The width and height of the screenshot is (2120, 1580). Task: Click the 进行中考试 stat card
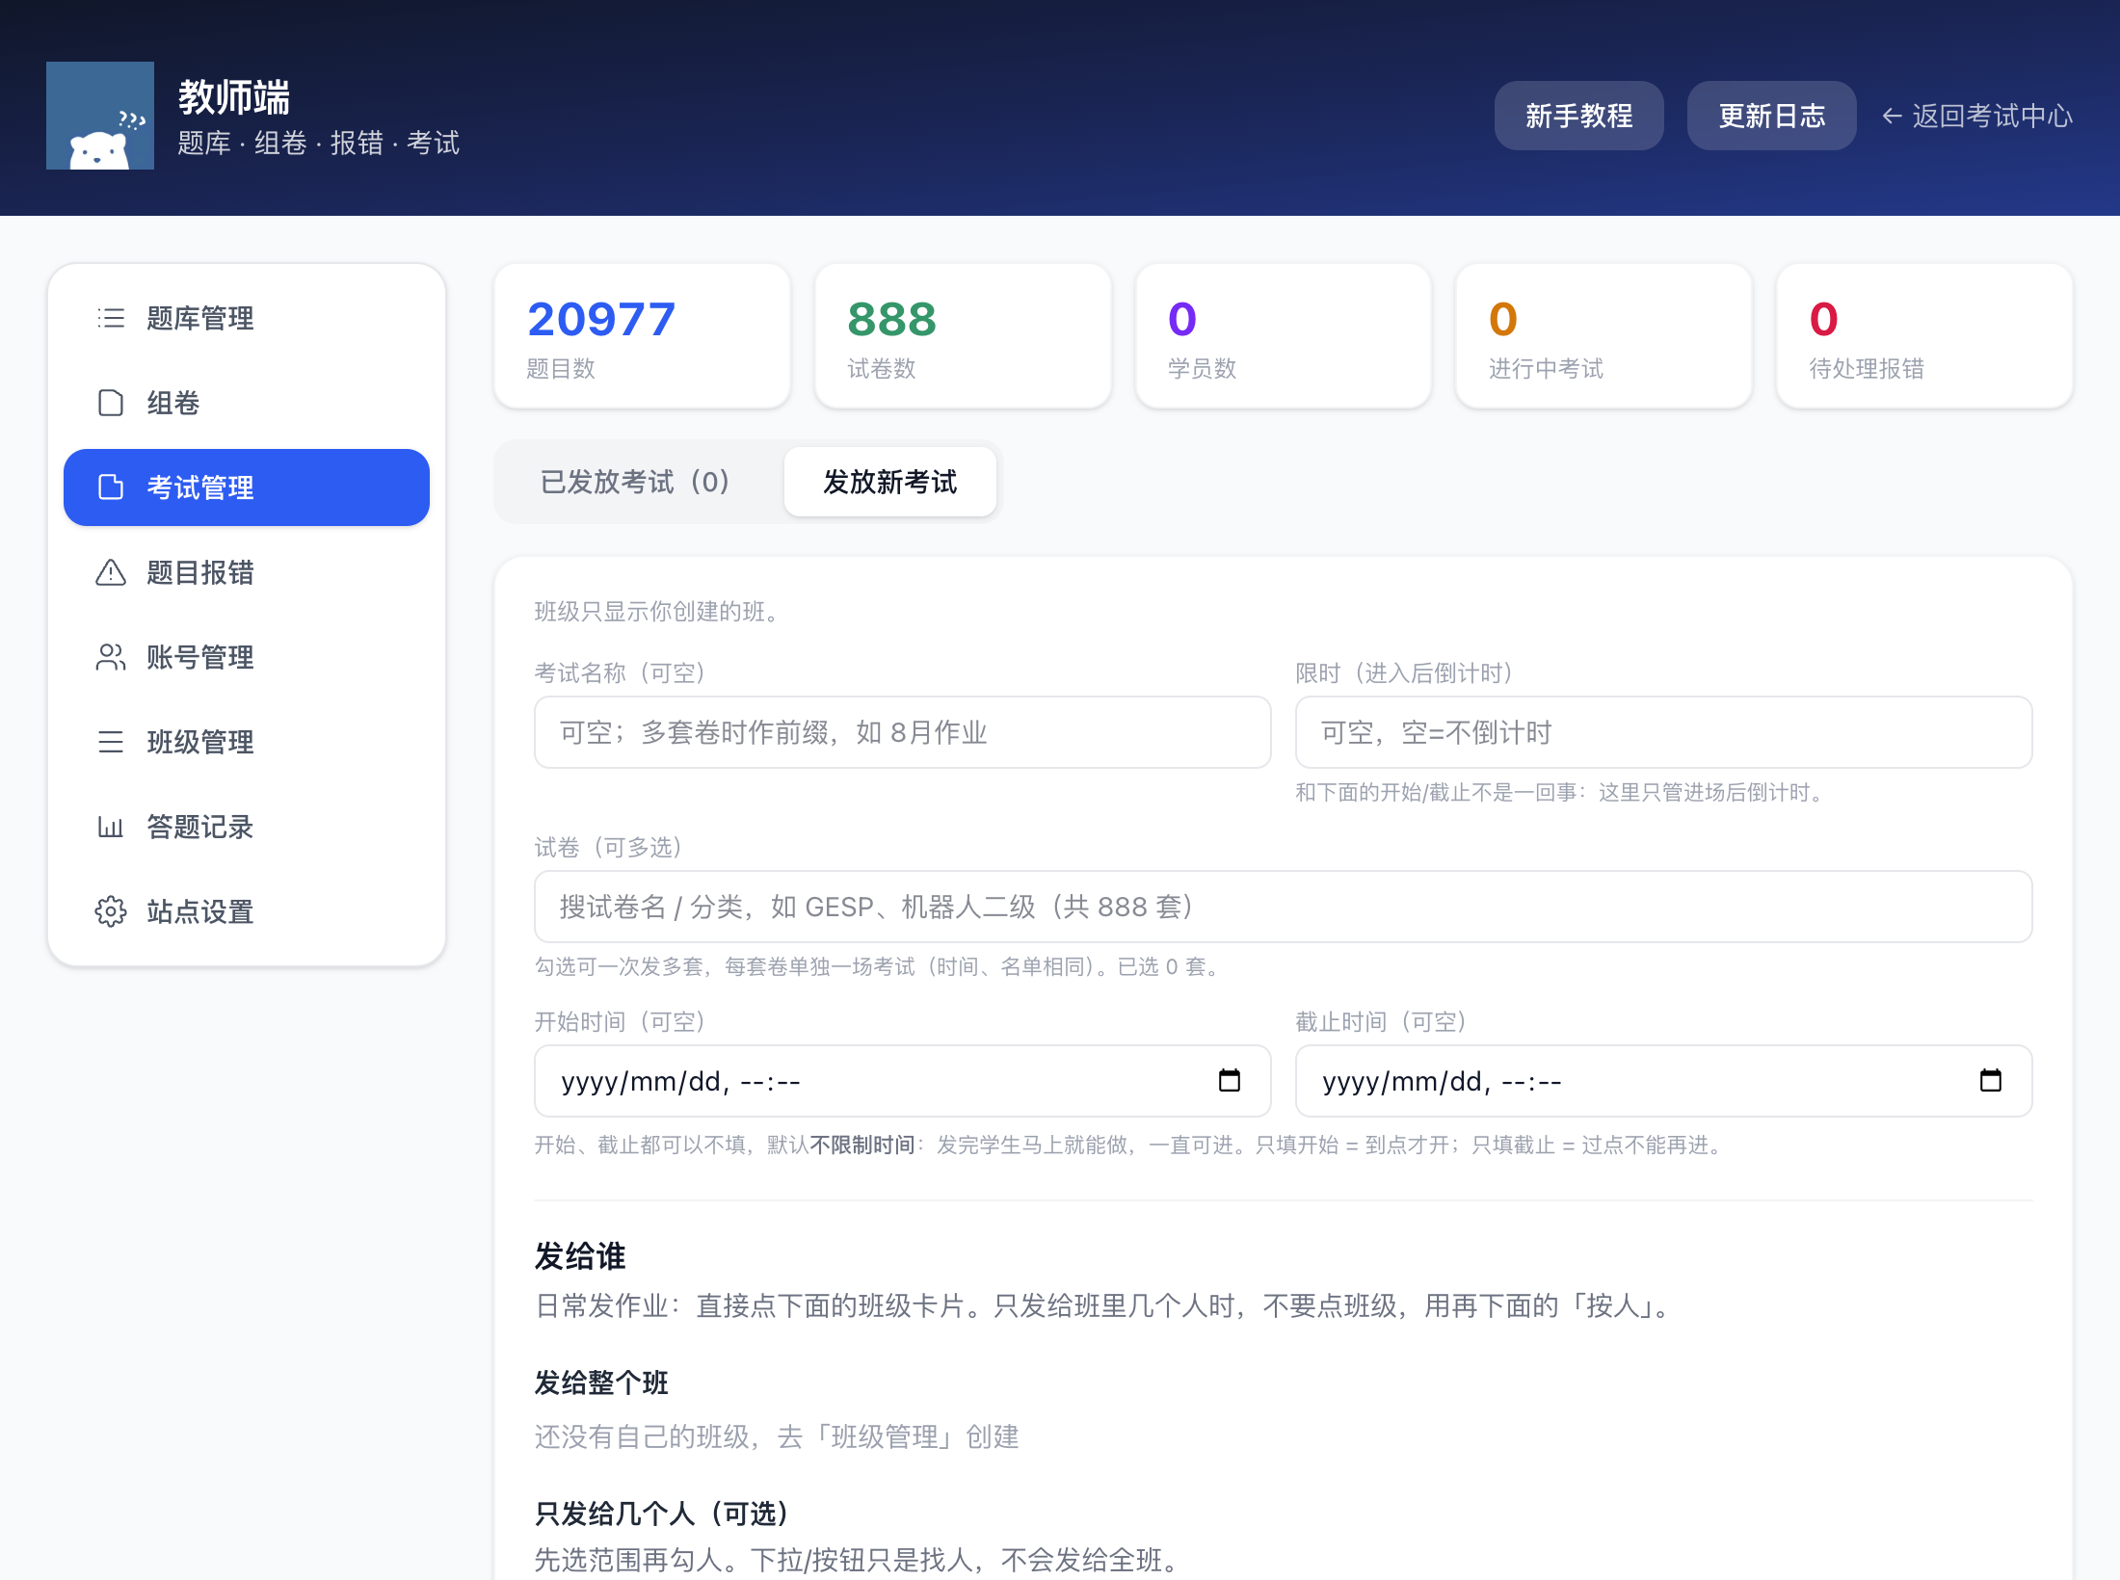click(1604, 336)
